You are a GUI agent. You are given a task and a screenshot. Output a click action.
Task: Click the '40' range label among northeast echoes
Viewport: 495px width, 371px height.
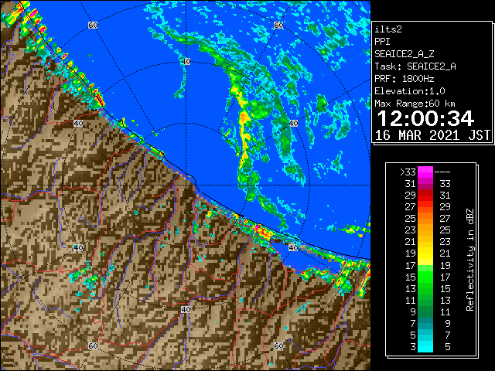tap(294, 124)
